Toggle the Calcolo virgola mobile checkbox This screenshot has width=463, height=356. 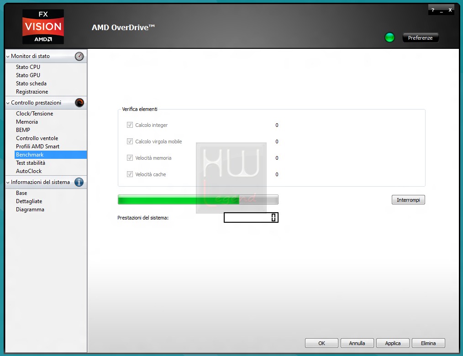[130, 141]
